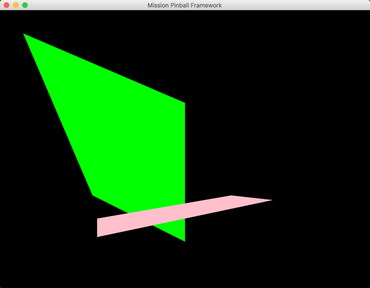Click the Mission Pinball Framework window title
Image resolution: width=370 pixels, height=288 pixels.
click(x=185, y=5)
